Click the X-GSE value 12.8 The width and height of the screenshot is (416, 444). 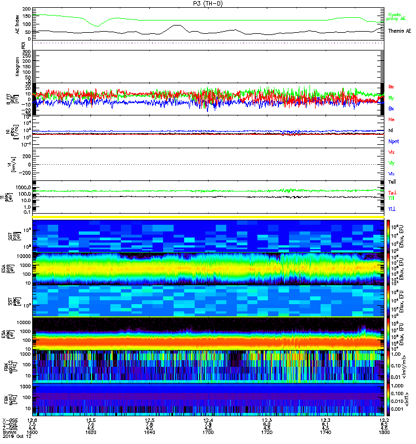[x=32, y=420]
